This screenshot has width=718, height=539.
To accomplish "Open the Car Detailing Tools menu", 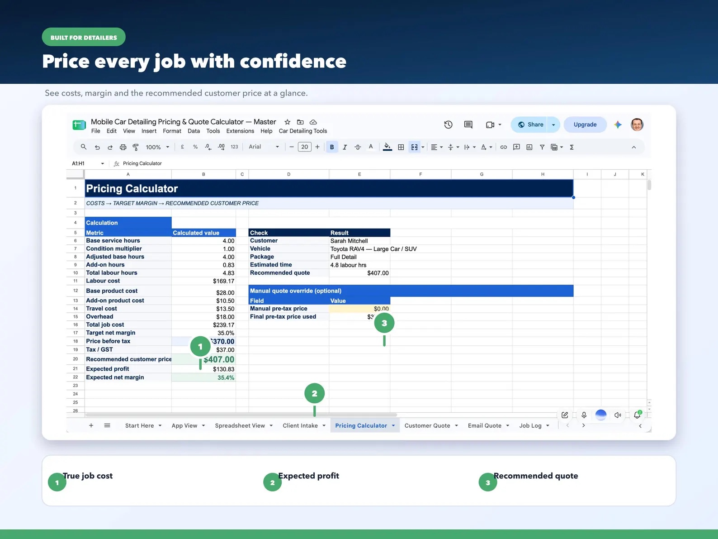I will (x=303, y=131).
